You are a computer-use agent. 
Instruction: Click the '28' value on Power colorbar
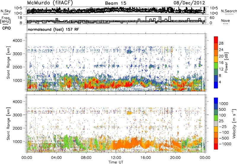pos(221,43)
